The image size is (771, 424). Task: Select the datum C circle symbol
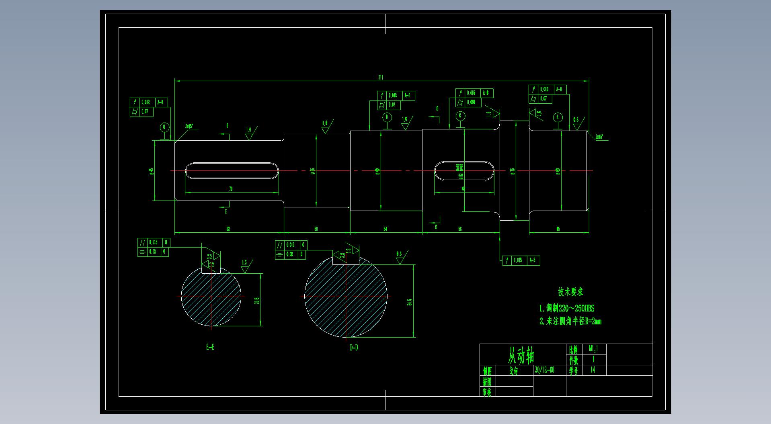[x=461, y=116]
